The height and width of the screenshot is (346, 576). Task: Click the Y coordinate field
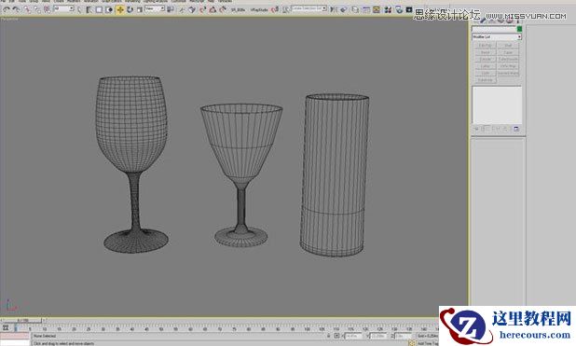point(378,336)
